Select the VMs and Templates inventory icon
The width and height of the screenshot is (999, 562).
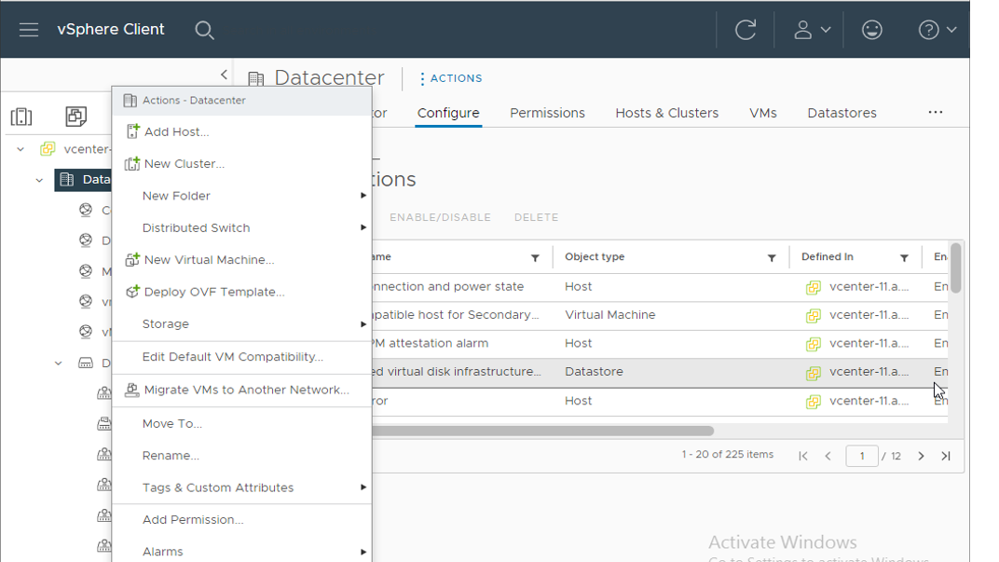75,117
